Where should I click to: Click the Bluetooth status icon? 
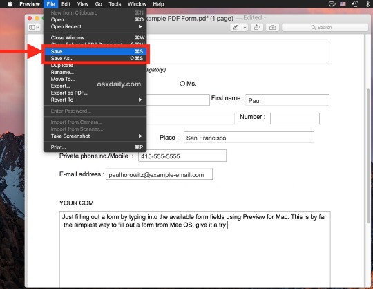pyautogui.click(x=367, y=4)
